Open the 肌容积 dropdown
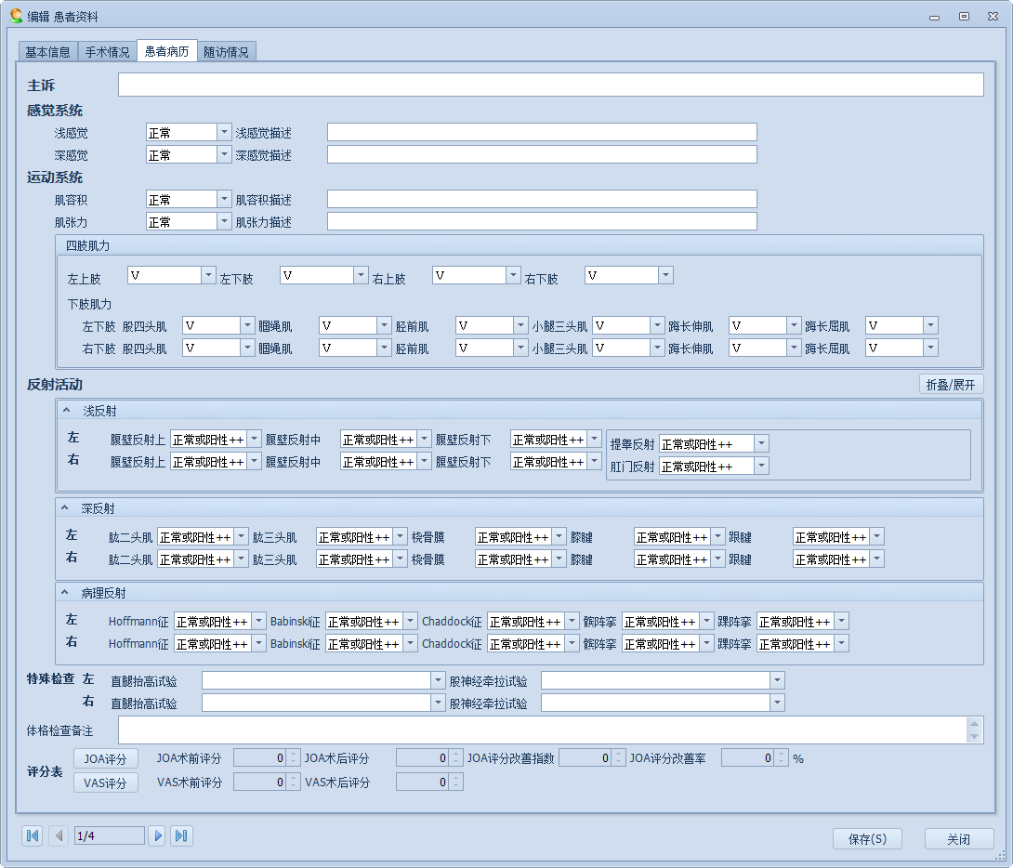 [224, 199]
